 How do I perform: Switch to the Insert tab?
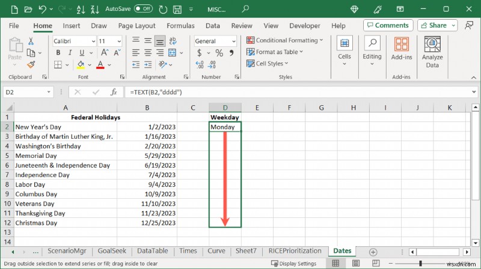(x=71, y=26)
